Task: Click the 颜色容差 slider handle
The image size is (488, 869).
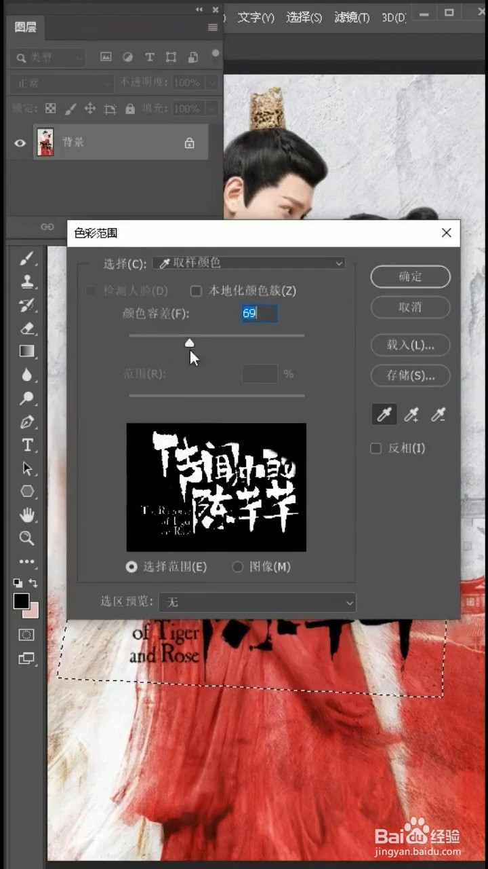Action: (190, 343)
